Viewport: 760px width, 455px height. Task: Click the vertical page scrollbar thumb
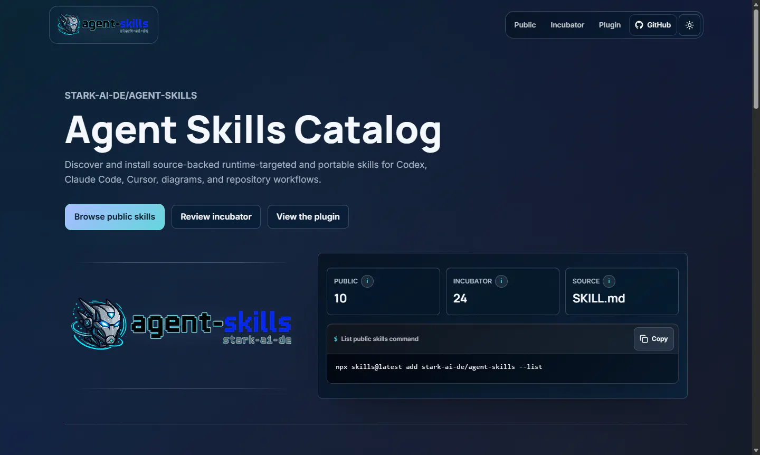[756, 59]
